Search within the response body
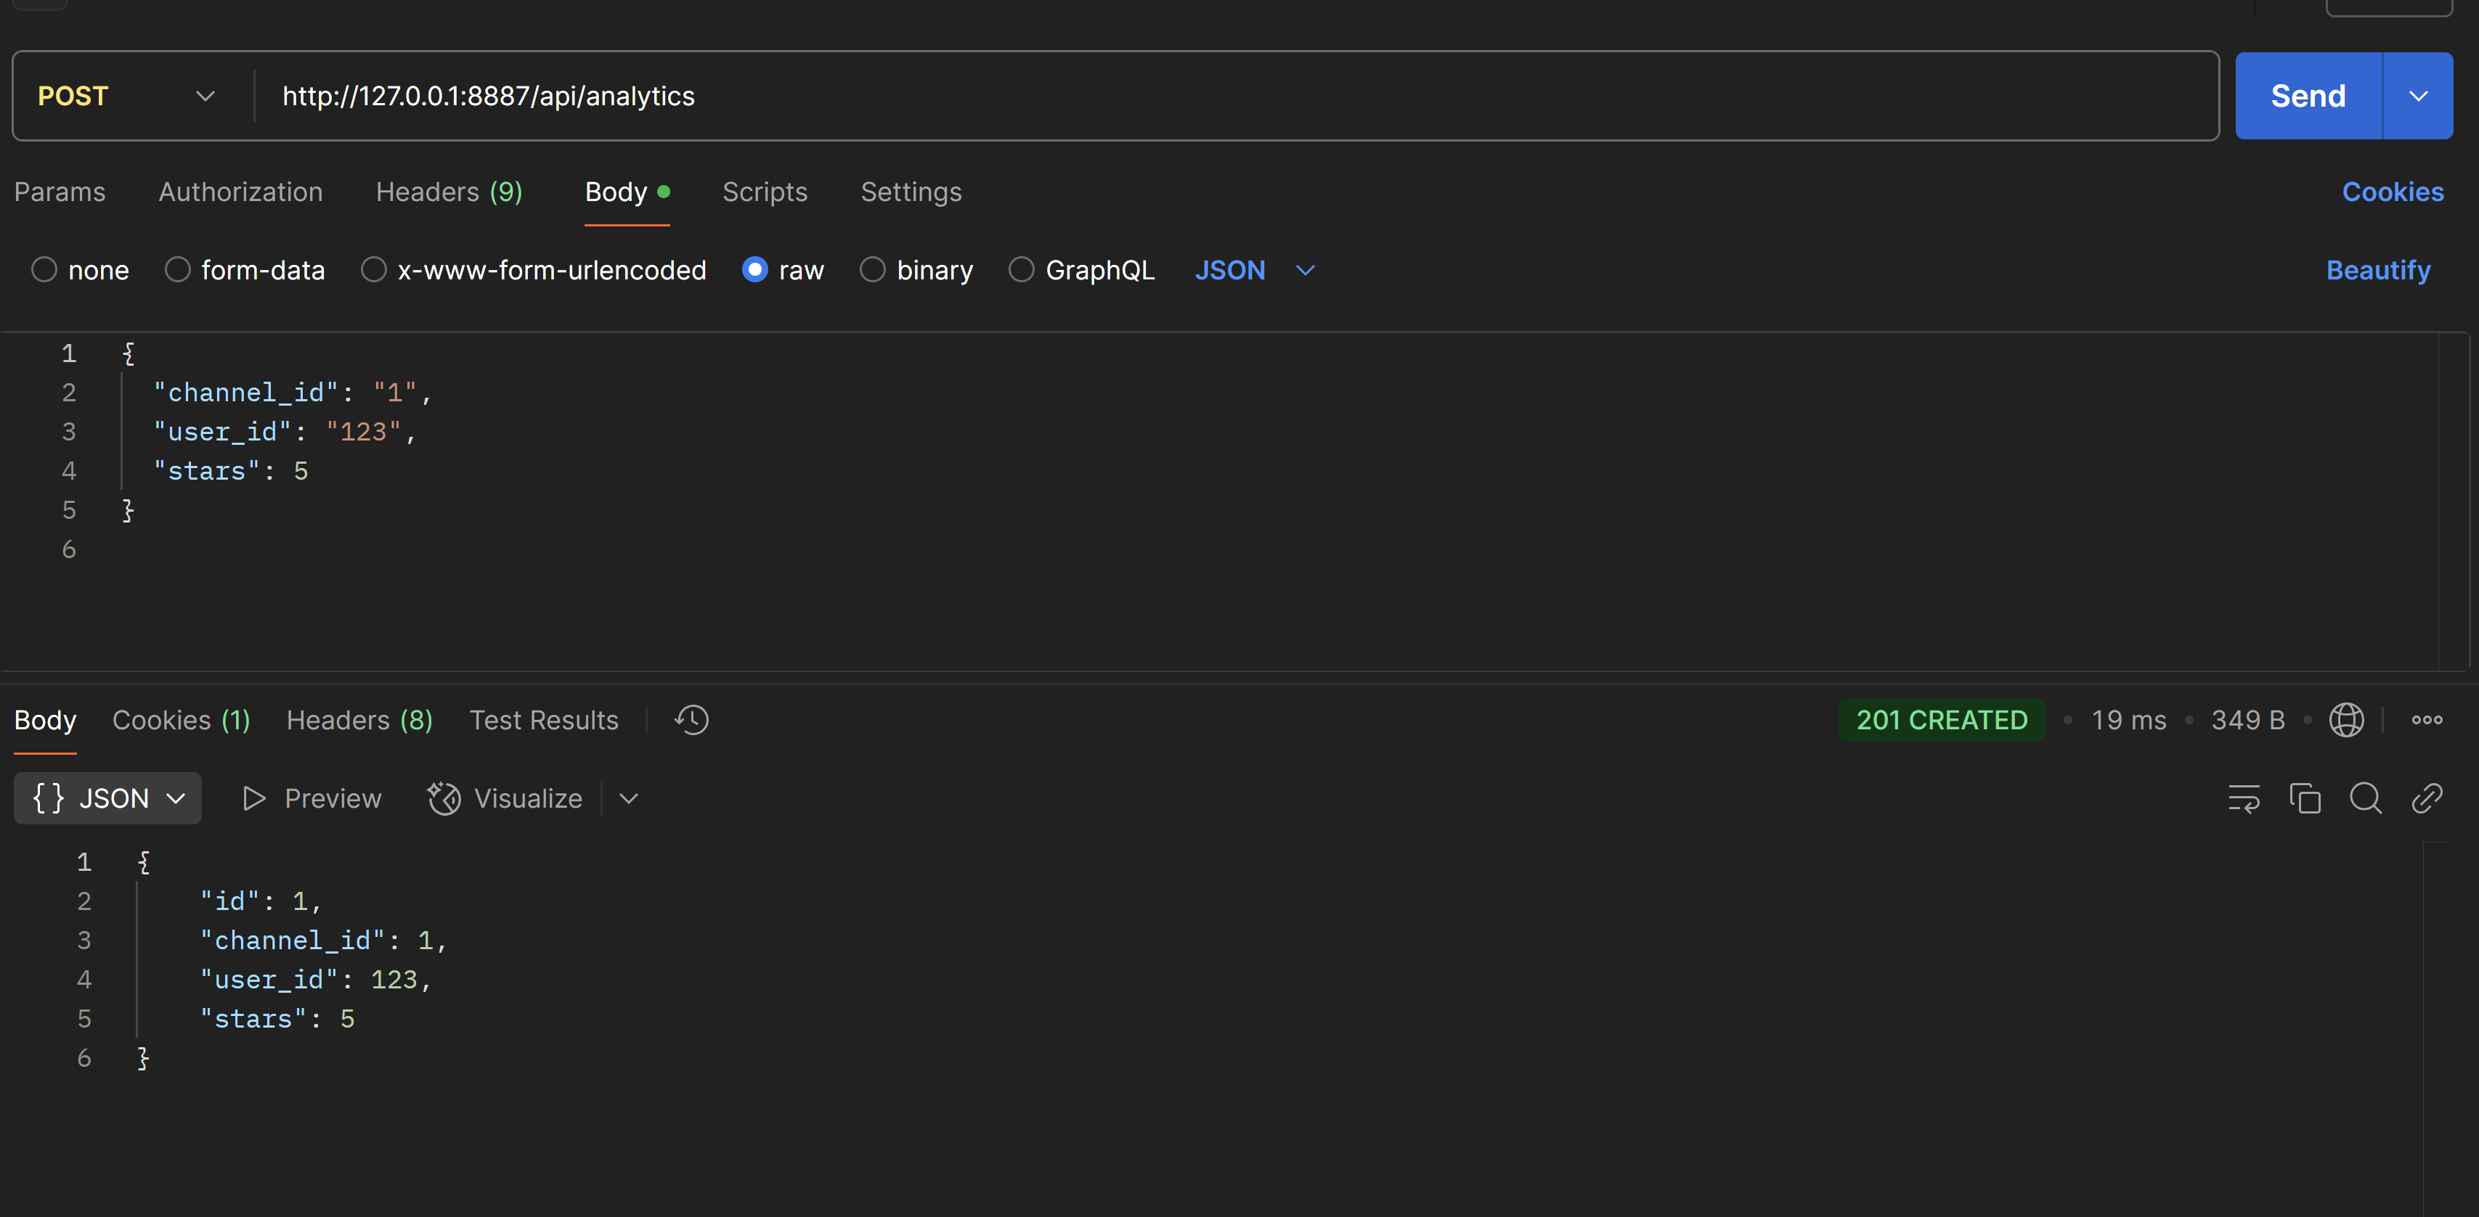 [x=2366, y=798]
